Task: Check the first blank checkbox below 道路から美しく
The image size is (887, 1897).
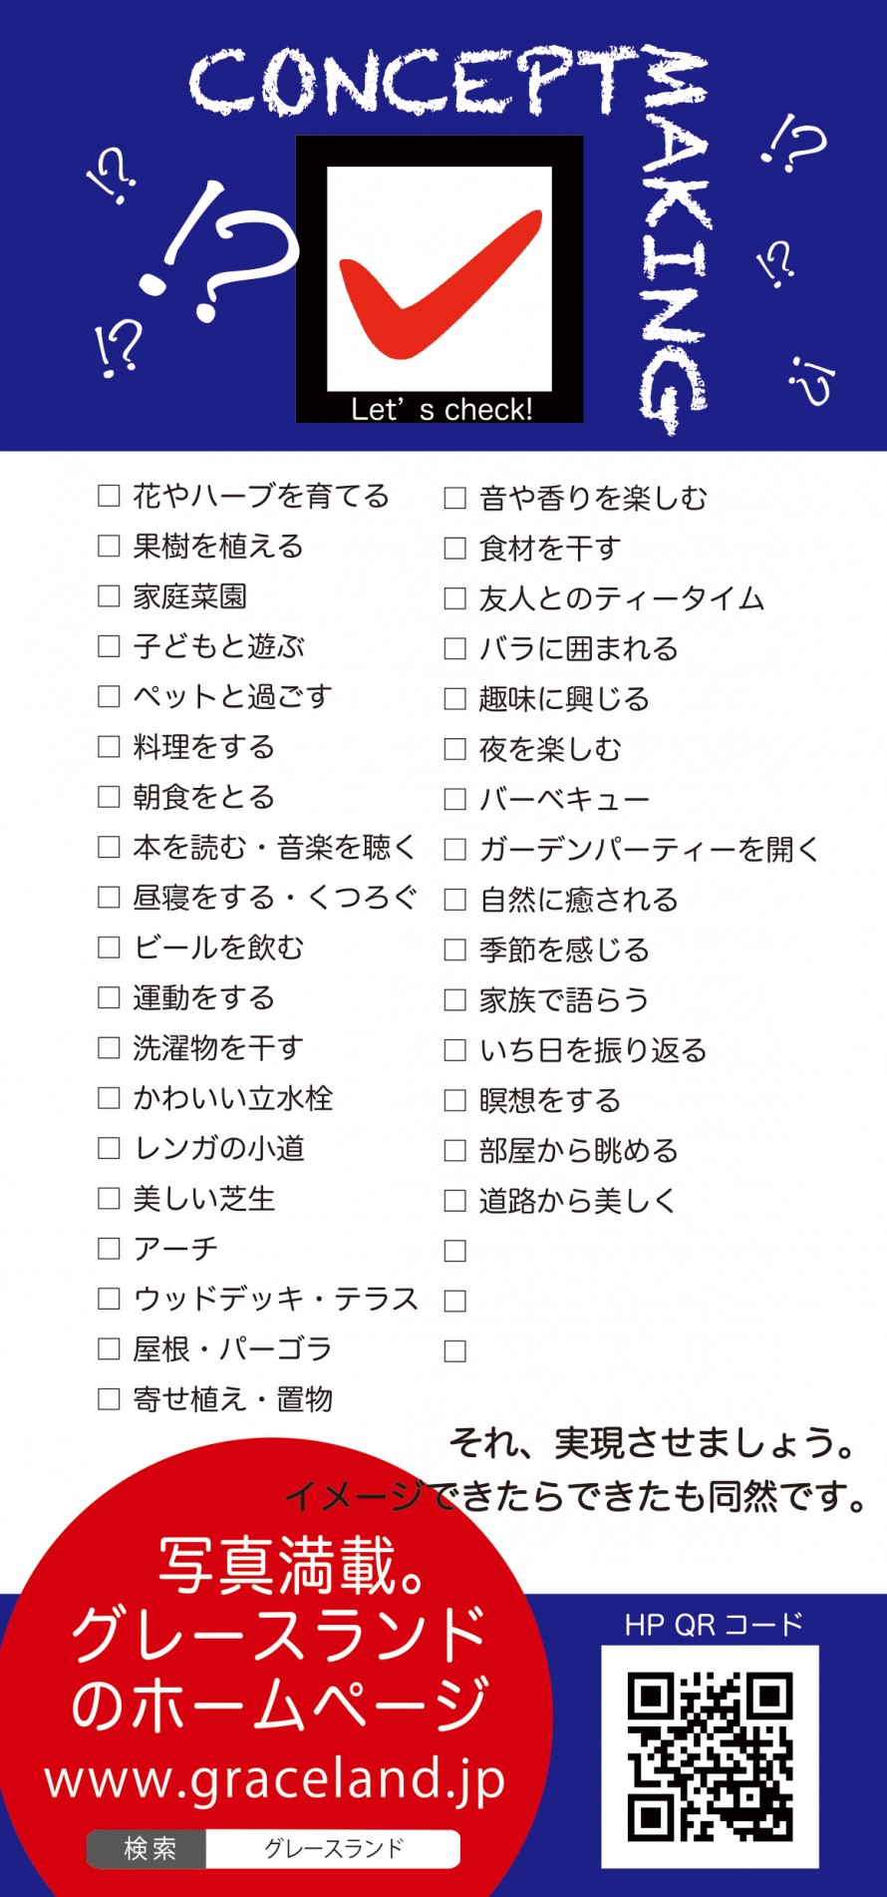Action: pyautogui.click(x=454, y=1251)
